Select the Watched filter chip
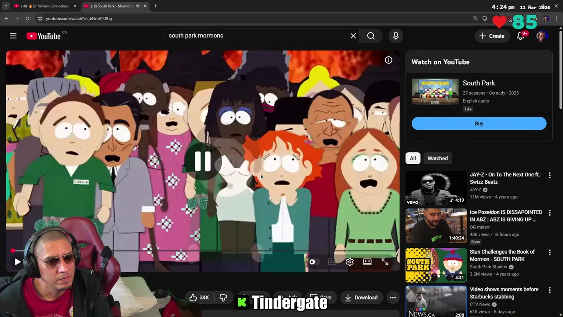563x317 pixels. [x=438, y=158]
